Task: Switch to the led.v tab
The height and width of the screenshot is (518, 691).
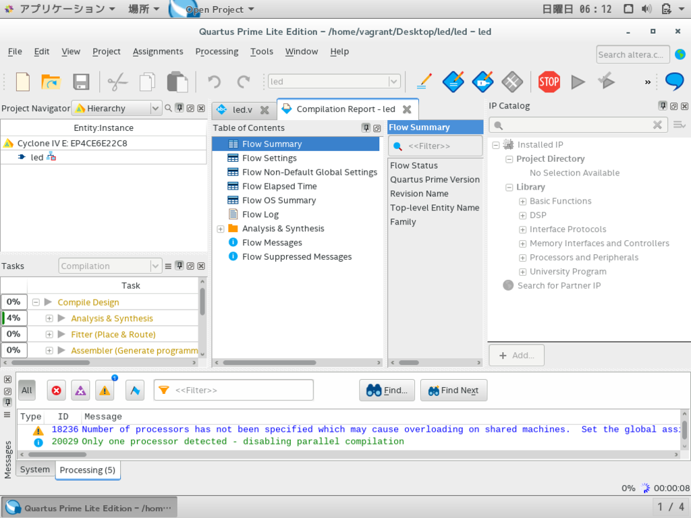Action: 242,110
